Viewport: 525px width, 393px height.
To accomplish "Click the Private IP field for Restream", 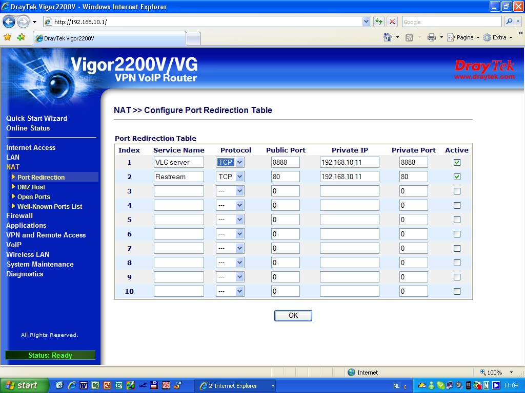I will pos(349,177).
